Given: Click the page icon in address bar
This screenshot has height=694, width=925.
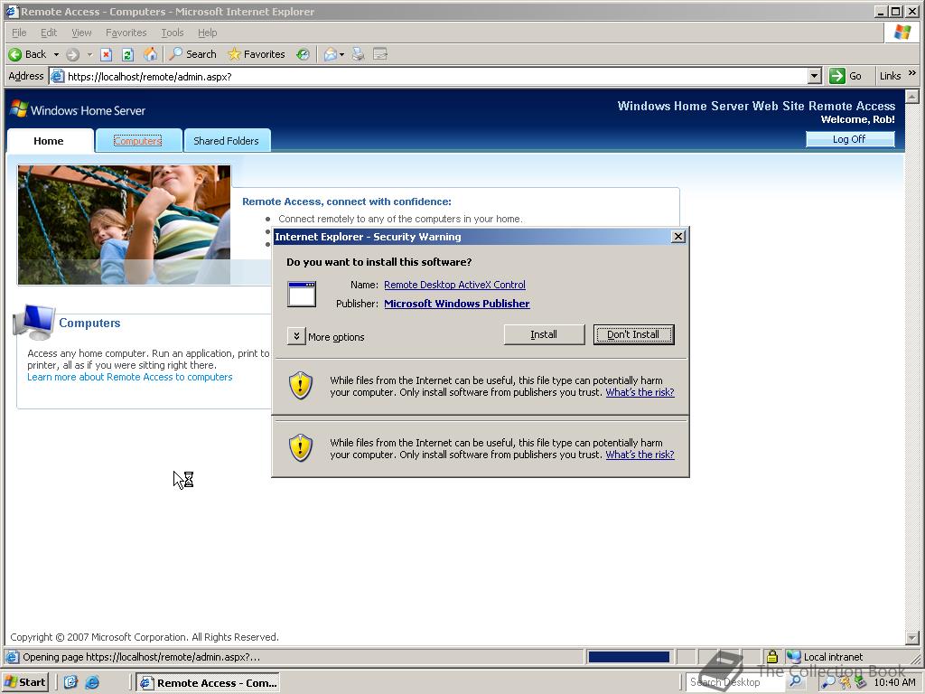Looking at the screenshot, I should 57,76.
